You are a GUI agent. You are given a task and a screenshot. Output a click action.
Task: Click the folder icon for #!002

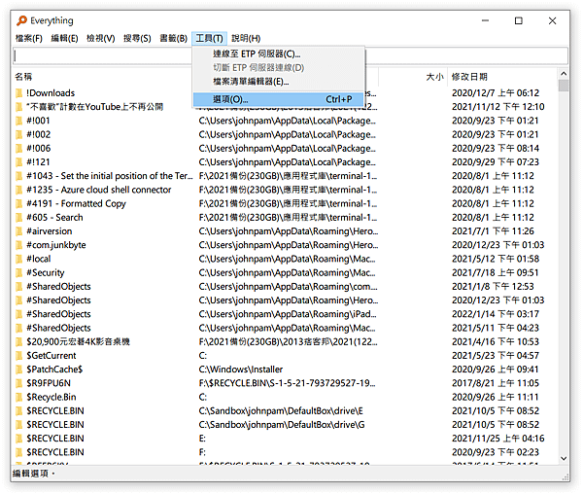[x=19, y=134]
